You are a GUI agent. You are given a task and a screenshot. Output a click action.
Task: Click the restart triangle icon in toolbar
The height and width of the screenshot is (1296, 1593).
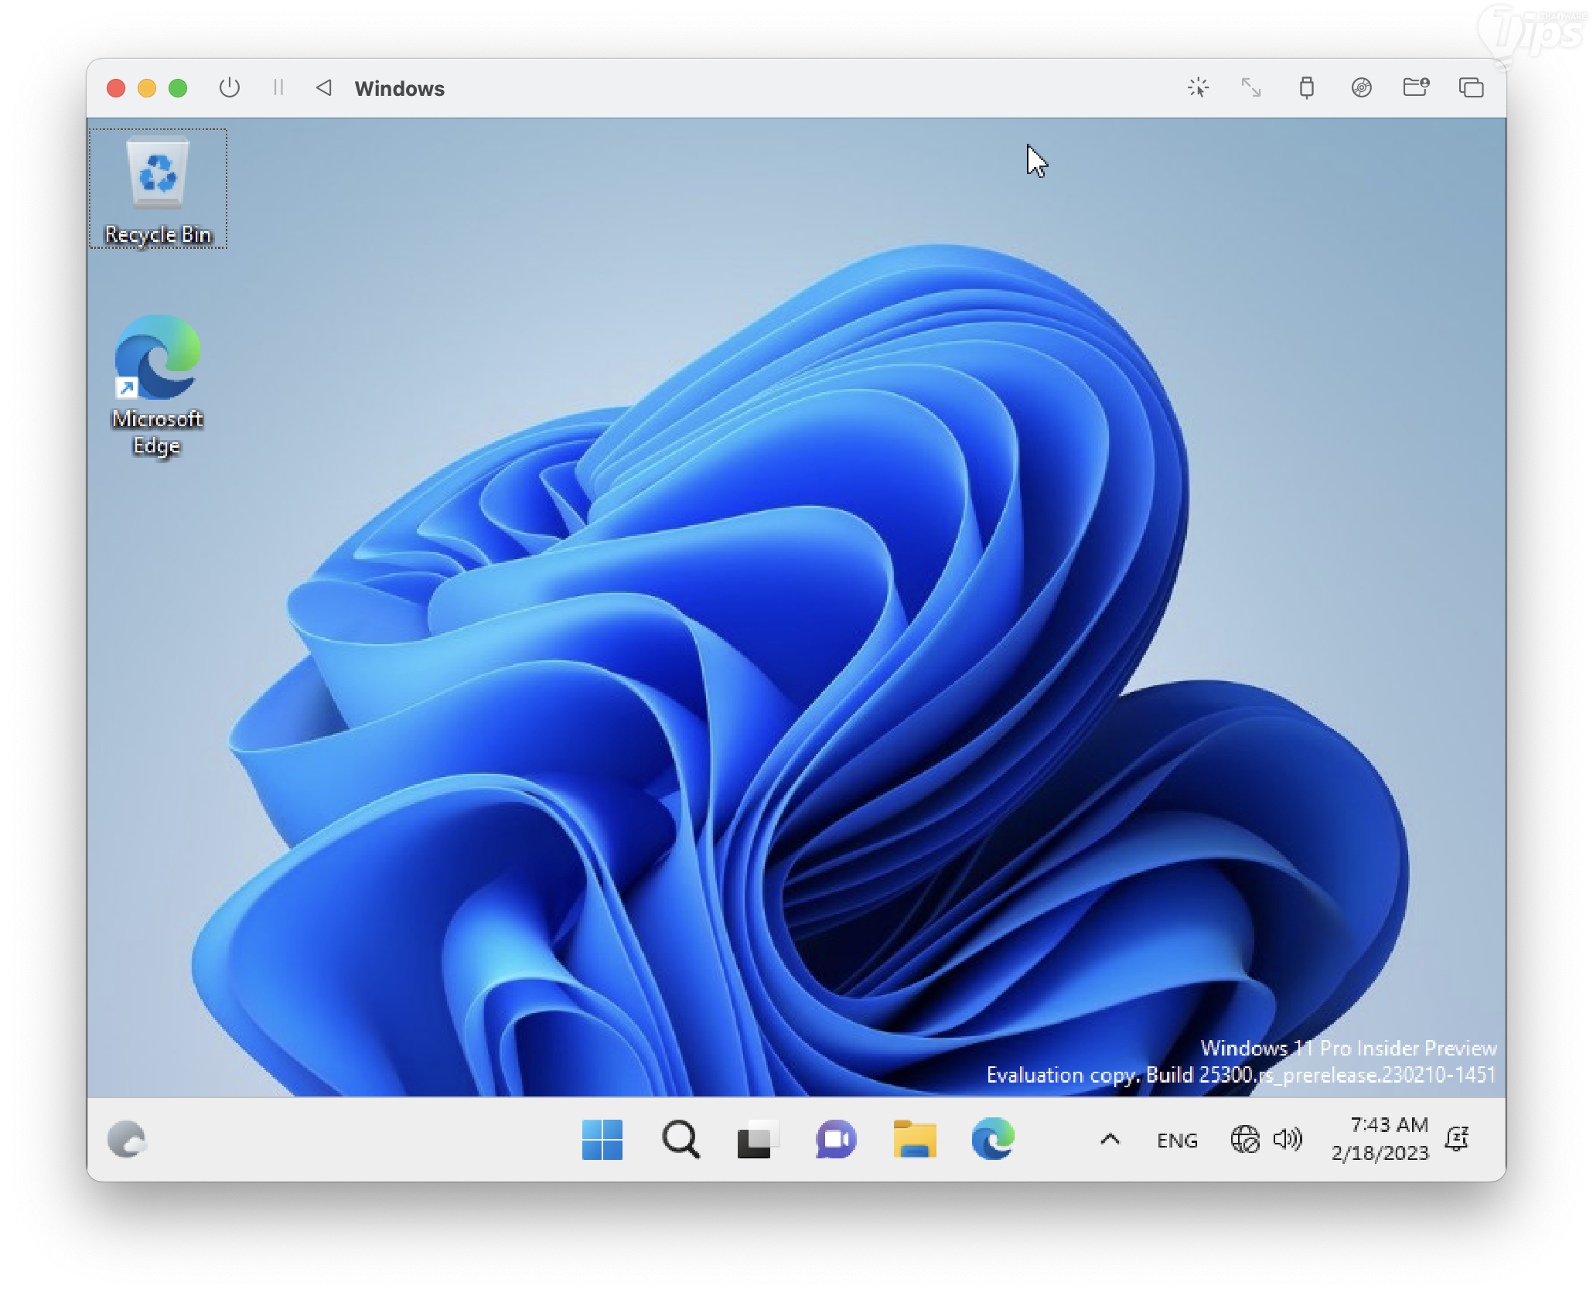[324, 88]
